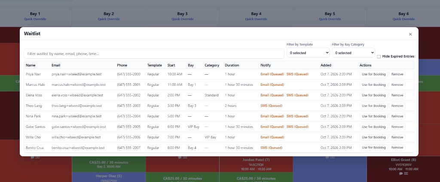Toggle Hide Expired Entries checkbox

(379, 56)
